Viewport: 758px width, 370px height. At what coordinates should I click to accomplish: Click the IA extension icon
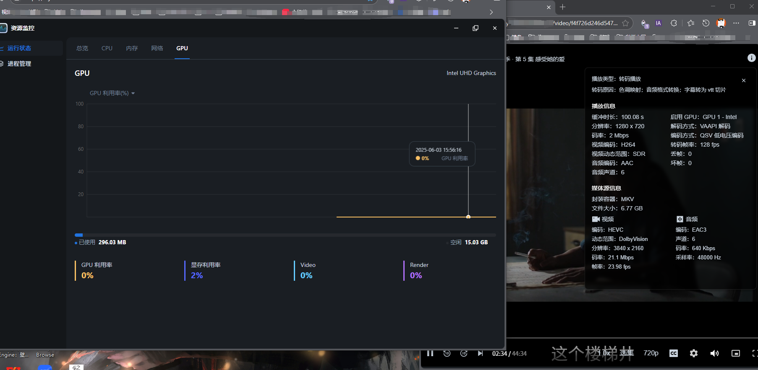pos(659,23)
